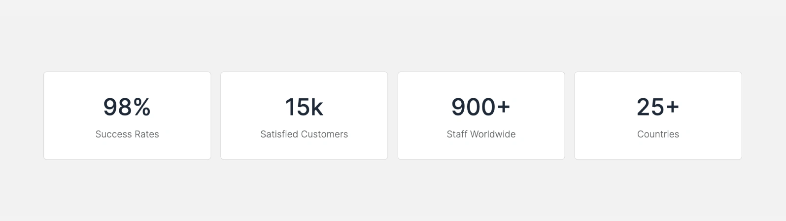Select the 15k statistic number
Viewport: 786px width, 221px height.
304,107
